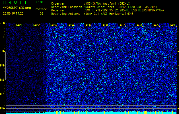Click the time marker 1422
Image resolution: width=179 pixels, height=114 pixels.
point(36,25)
